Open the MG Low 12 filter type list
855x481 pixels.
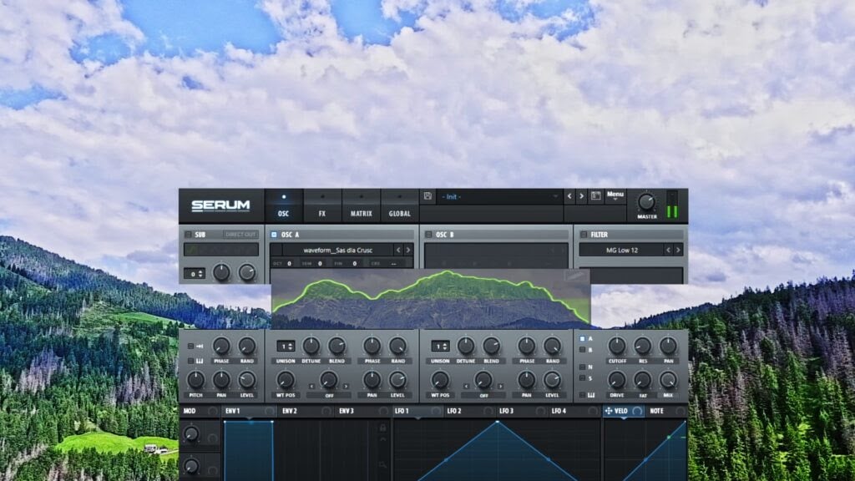click(x=620, y=250)
